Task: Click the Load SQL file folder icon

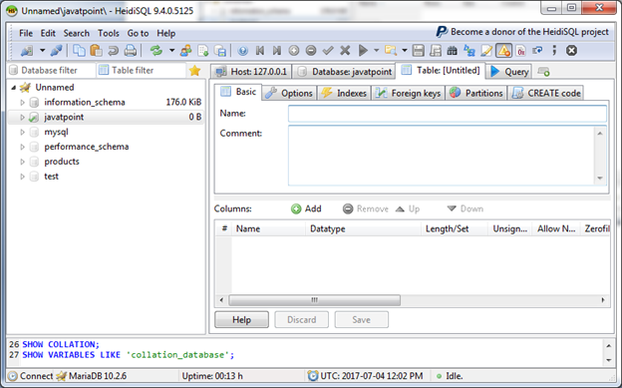Action: pyautogui.click(x=391, y=51)
